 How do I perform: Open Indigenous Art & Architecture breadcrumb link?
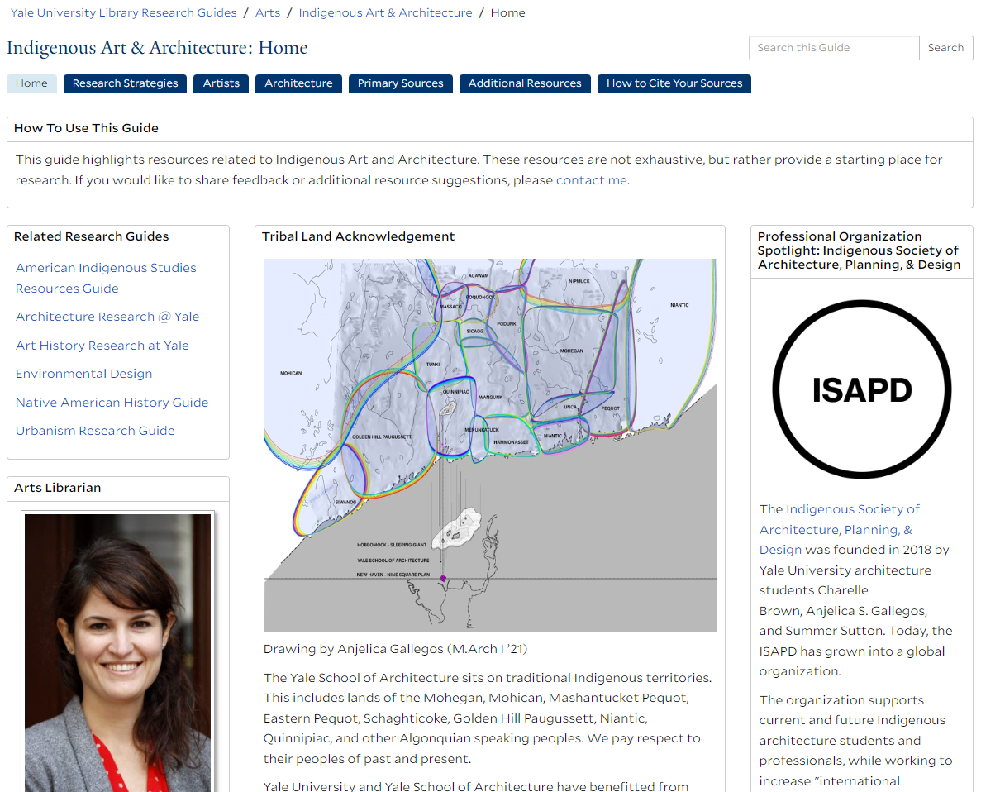pyautogui.click(x=385, y=12)
